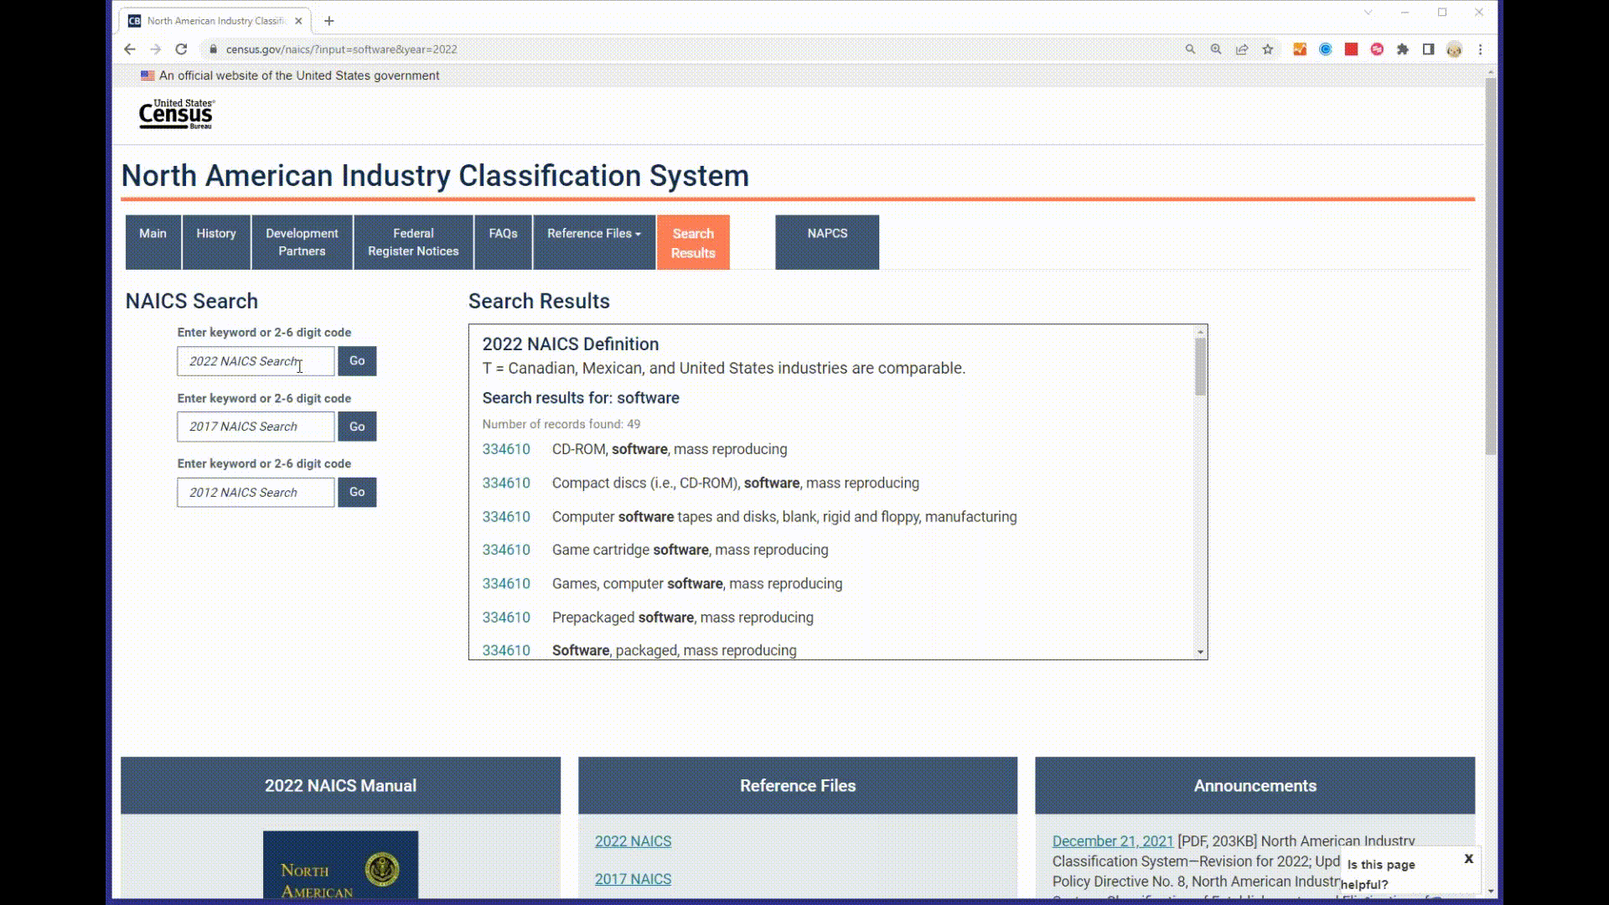
Task: Toggle the browser side panel icon
Action: click(x=1429, y=49)
